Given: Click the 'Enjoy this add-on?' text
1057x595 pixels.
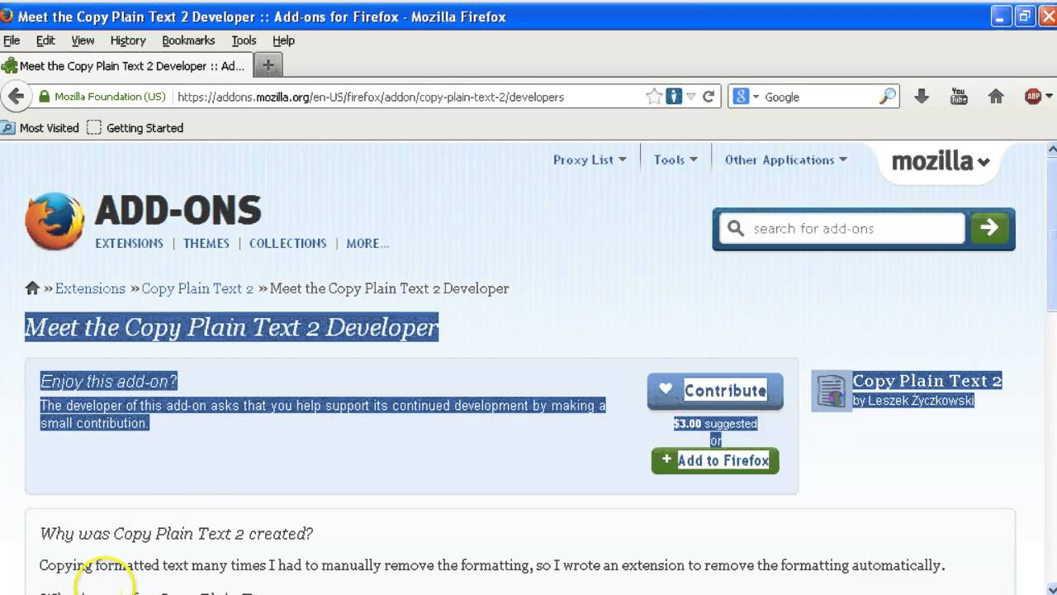Looking at the screenshot, I should pos(109,381).
